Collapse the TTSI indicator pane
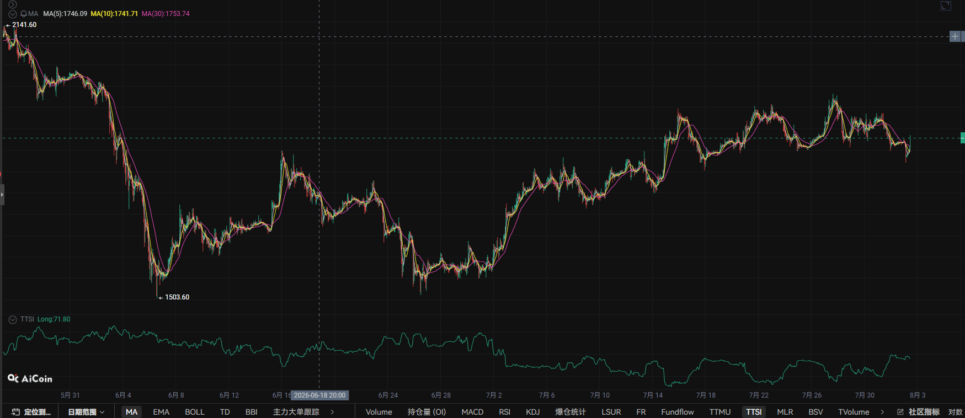The image size is (965, 418). (x=13, y=319)
